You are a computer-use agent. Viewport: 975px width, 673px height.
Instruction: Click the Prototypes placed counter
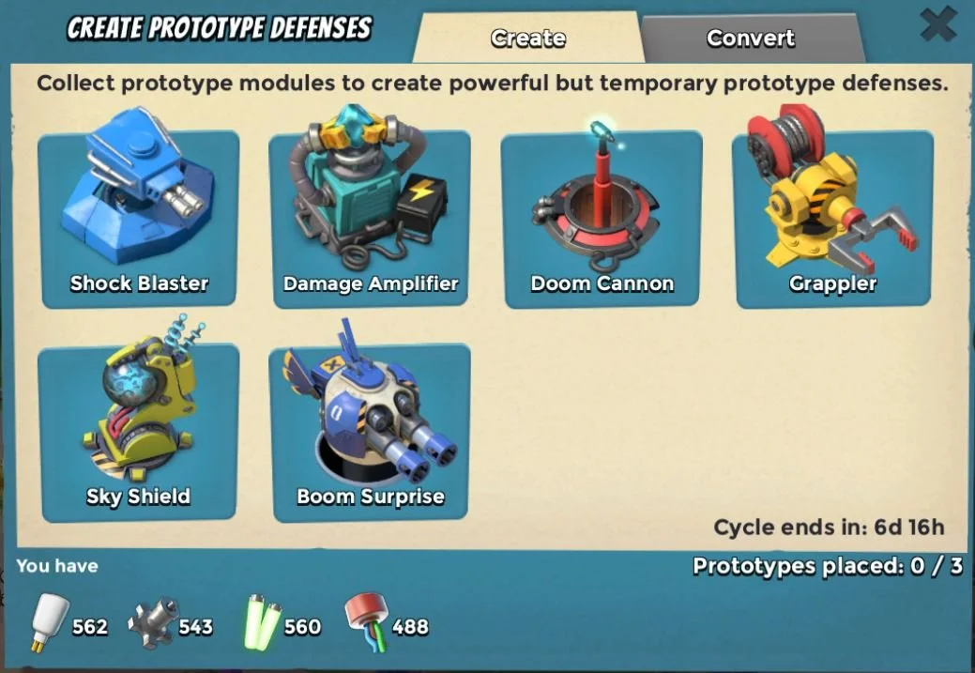[x=828, y=567]
